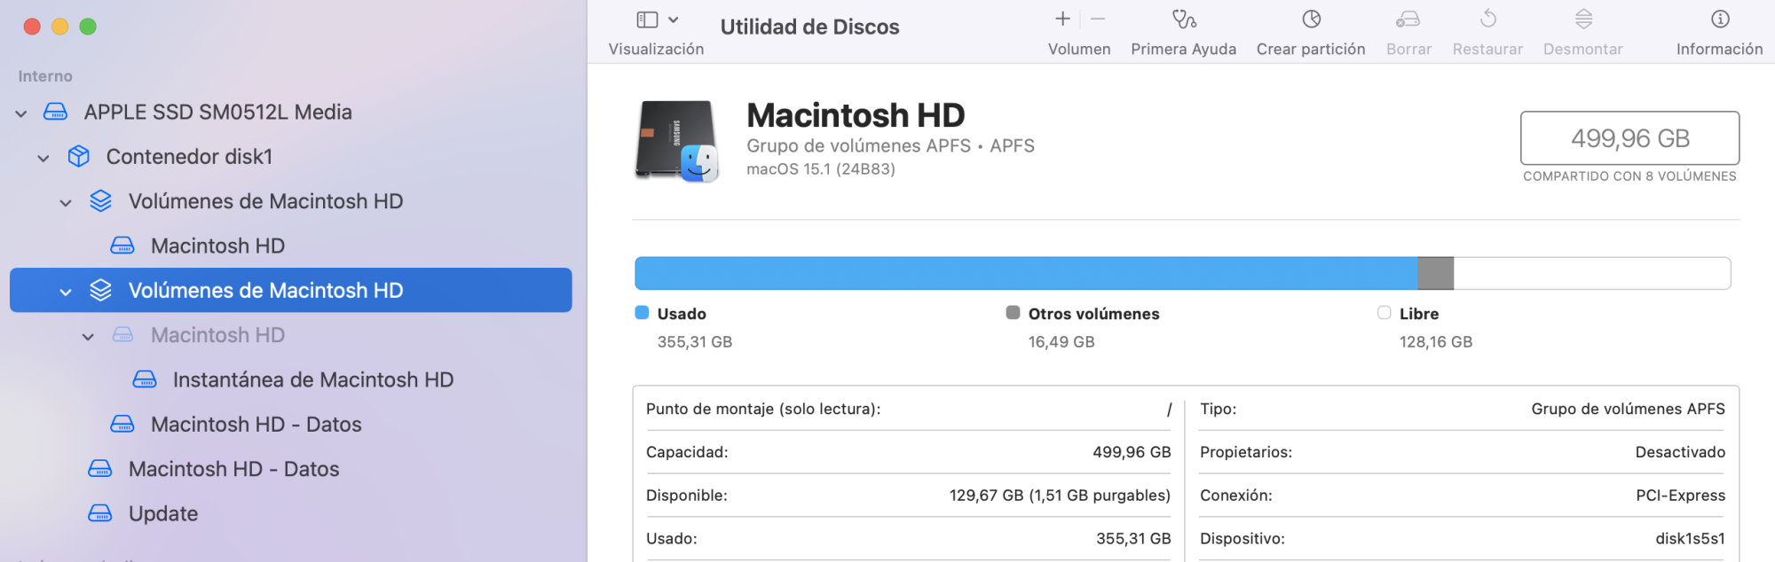Click the Macintosh HD title heading
Viewport: 1775px width, 562px height.
pos(856,115)
